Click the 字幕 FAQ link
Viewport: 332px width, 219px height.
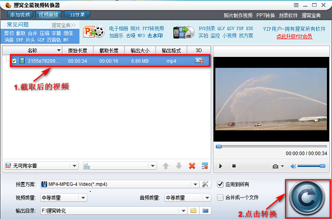pos(56,33)
